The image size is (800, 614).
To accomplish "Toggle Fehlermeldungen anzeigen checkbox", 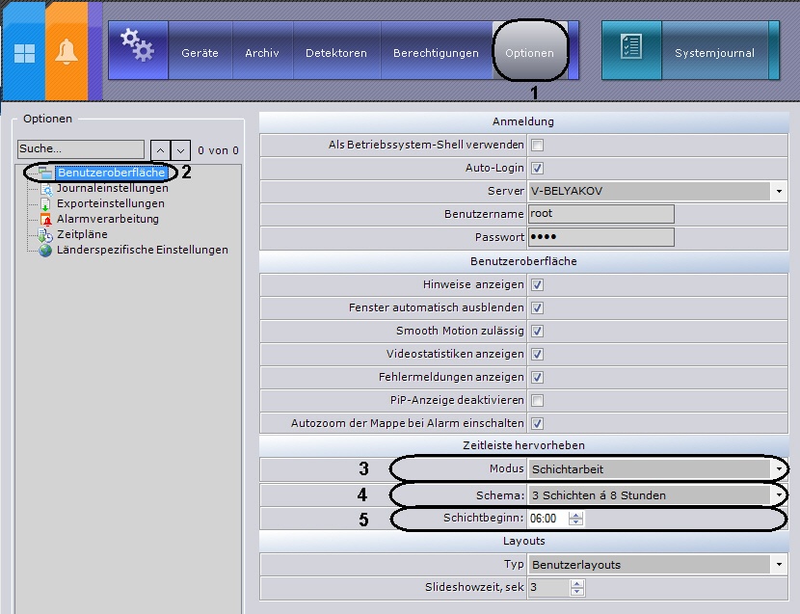I will 537,377.
